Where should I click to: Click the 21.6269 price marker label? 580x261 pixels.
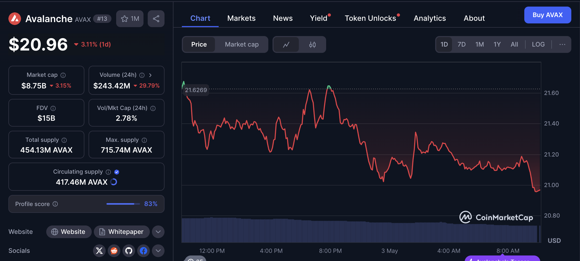[196, 90]
